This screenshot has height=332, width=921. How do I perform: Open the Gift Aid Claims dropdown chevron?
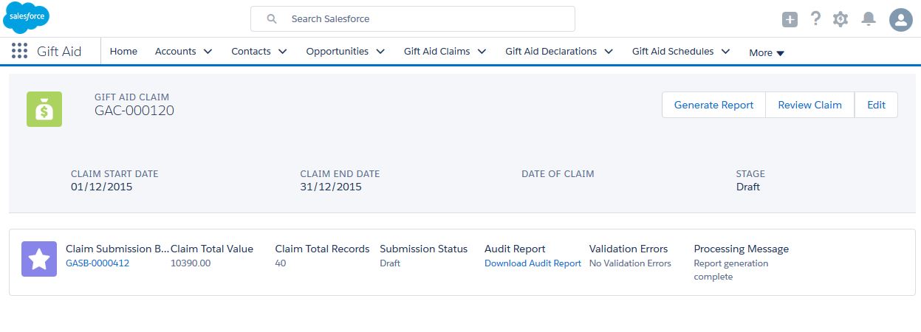click(482, 52)
